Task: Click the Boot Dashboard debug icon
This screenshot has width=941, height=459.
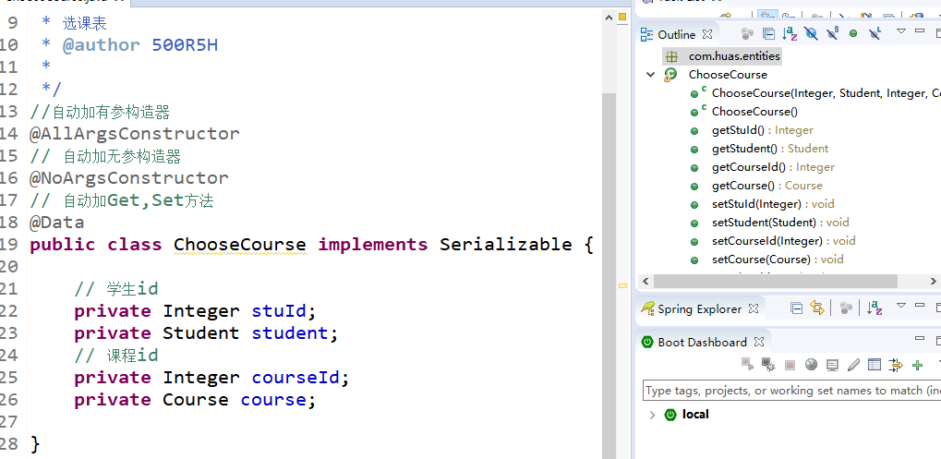Action: pyautogui.click(x=768, y=364)
